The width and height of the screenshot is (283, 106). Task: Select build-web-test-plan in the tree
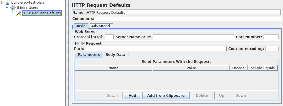tap(27, 3)
